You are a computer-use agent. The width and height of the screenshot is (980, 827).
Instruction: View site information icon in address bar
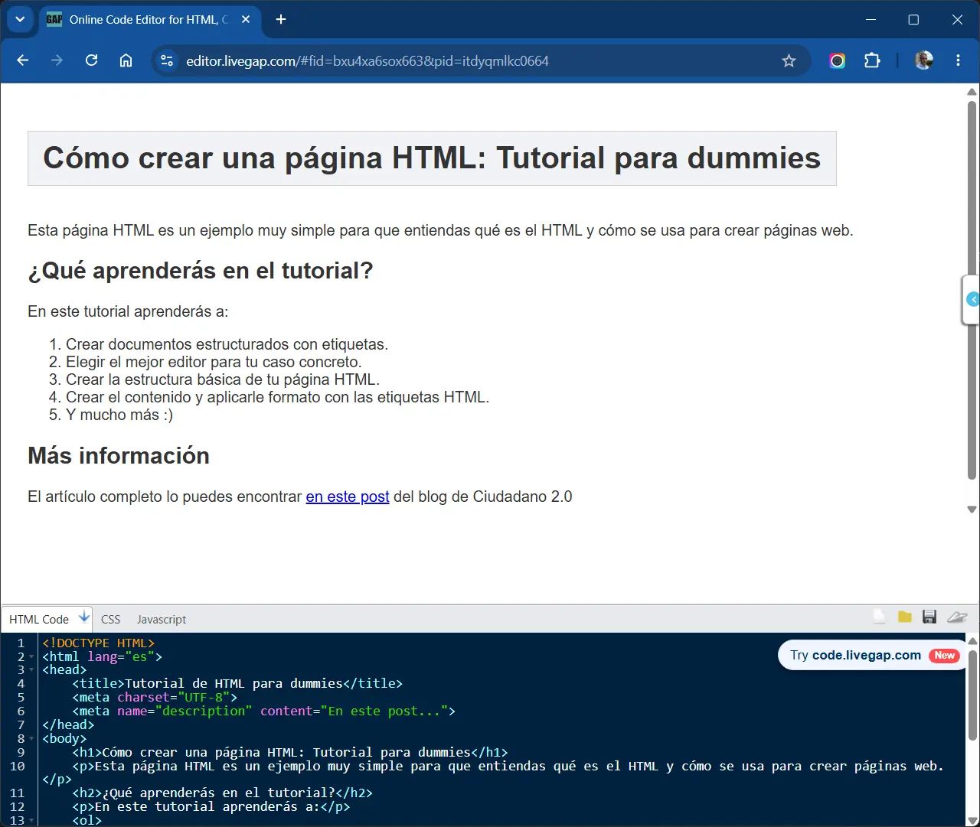pyautogui.click(x=167, y=60)
